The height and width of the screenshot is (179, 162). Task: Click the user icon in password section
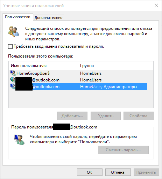[19, 140]
